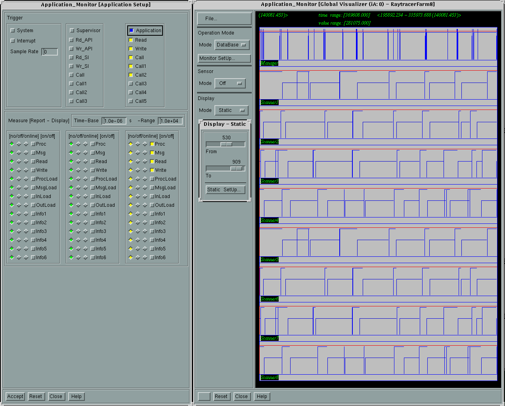Open Help in Global Visualizer window
This screenshot has width=505, height=406.
click(x=262, y=396)
